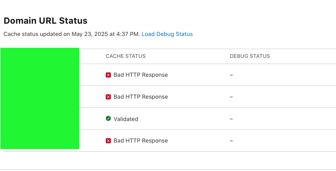Click the May 23, 2025 date text

(89, 34)
